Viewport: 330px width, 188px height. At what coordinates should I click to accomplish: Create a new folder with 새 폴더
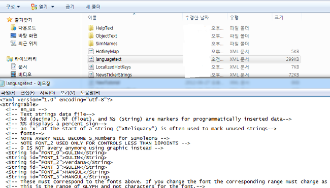[93, 7]
